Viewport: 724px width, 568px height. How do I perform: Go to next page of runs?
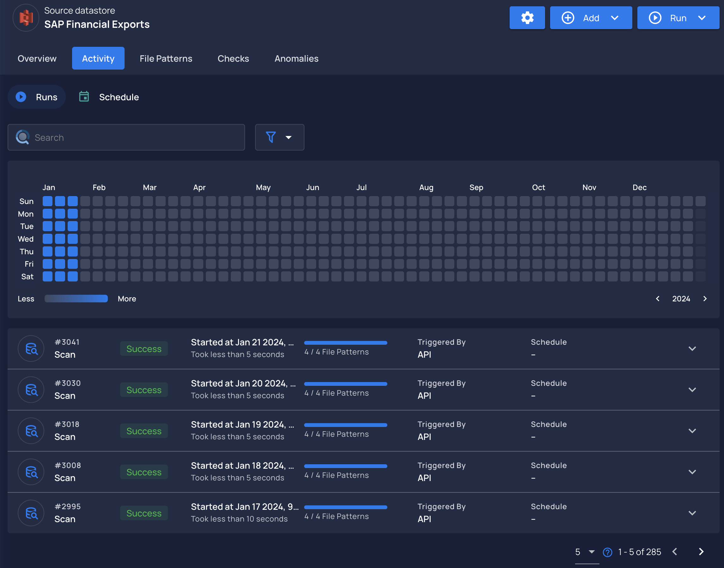(x=701, y=552)
